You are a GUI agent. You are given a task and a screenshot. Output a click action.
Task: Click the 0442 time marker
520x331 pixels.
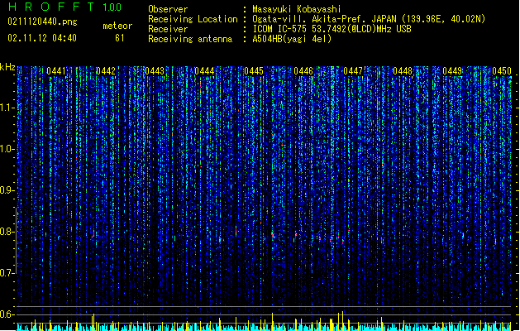(x=106, y=71)
